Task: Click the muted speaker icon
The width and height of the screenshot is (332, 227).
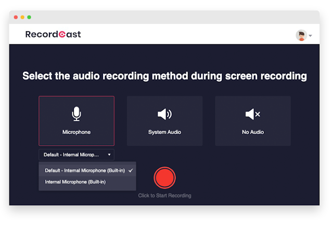Action: pyautogui.click(x=253, y=114)
